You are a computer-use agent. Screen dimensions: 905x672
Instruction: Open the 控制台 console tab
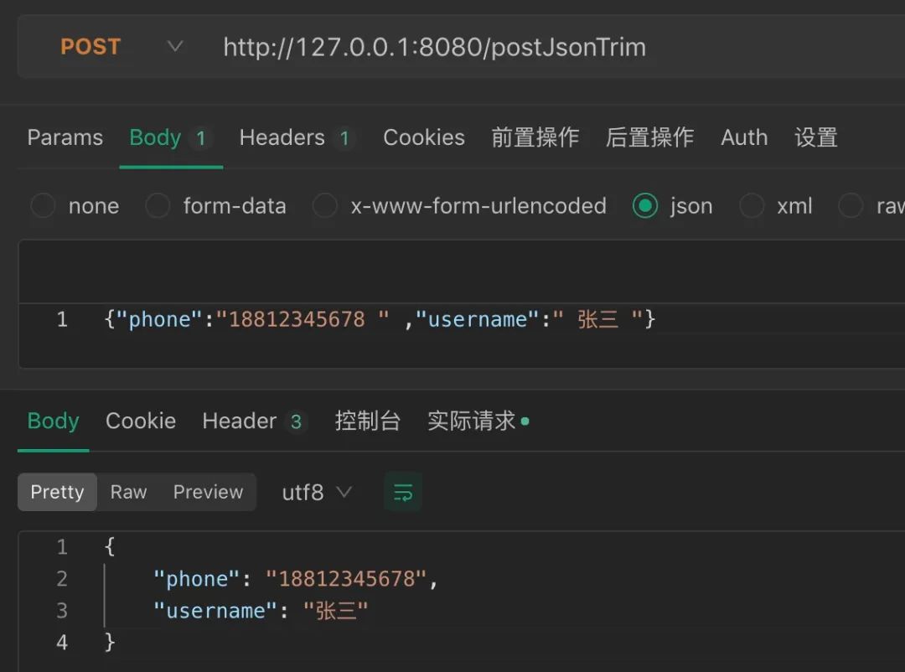click(368, 421)
